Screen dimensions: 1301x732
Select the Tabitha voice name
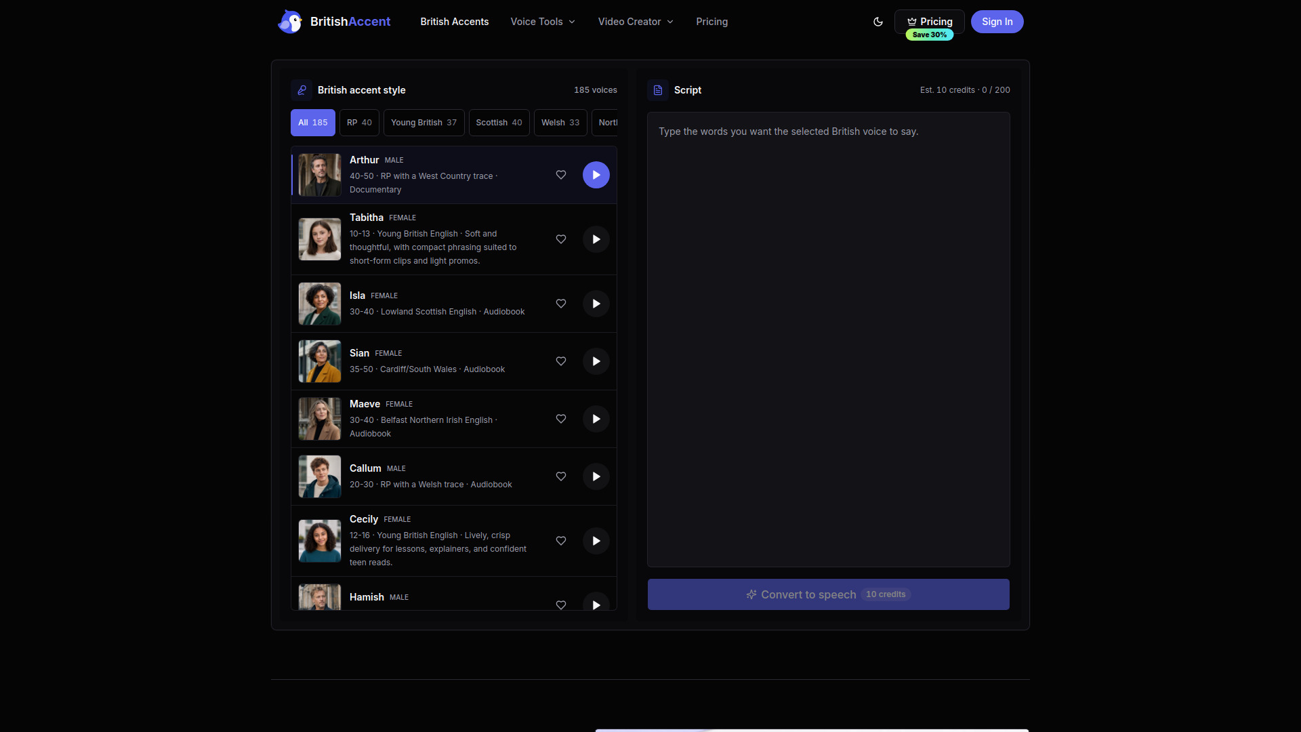(x=367, y=218)
